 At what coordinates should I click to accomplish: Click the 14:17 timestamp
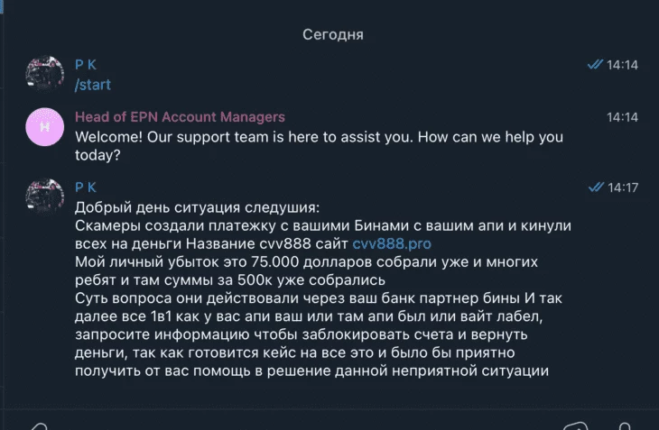(x=623, y=188)
